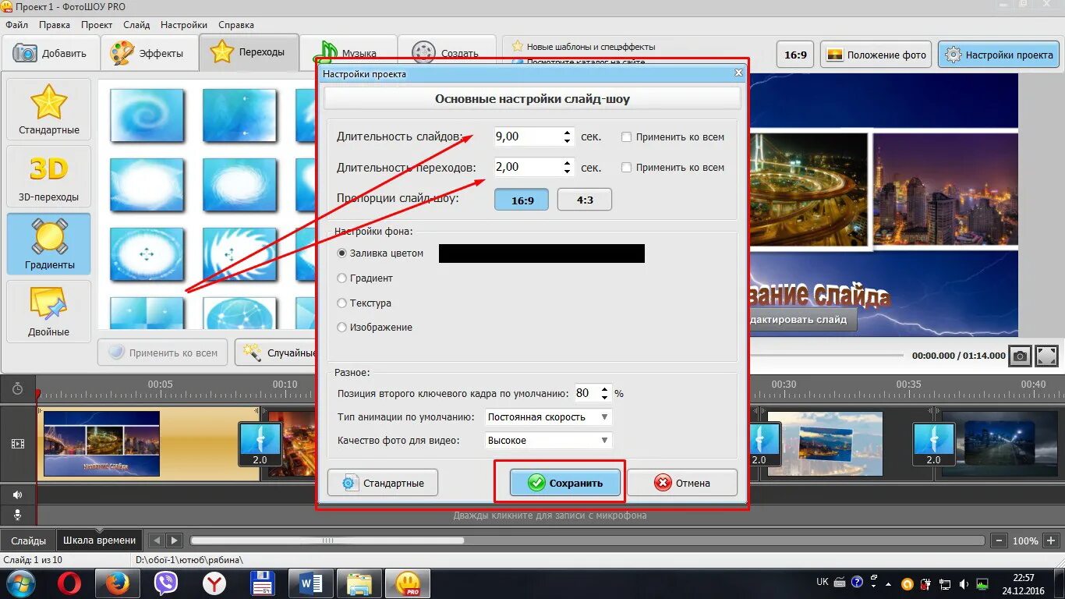The height and width of the screenshot is (599, 1065).
Task: Open Настройки проекта via gear icon
Action: pos(998,55)
